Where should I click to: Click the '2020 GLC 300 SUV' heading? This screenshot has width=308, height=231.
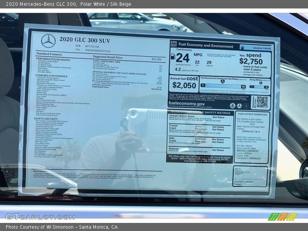[85, 40]
